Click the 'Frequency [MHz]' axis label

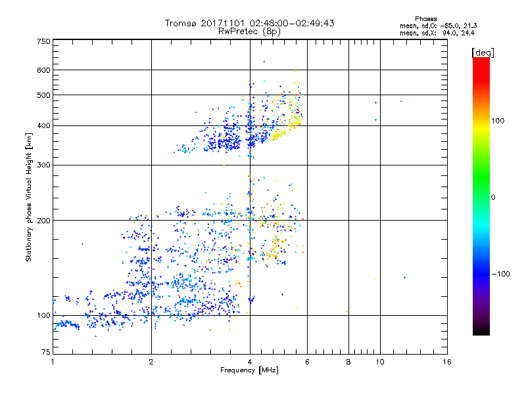(249, 370)
